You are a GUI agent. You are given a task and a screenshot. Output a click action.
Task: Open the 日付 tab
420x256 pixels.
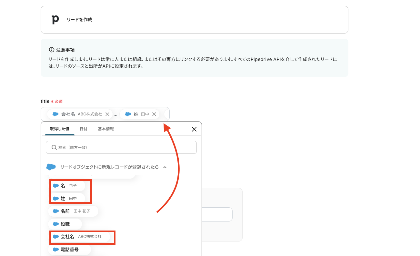pyautogui.click(x=84, y=129)
